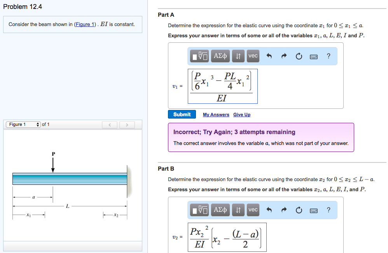Screen dimensions: 388x253
Task: Submit the Part A answer
Action: 182,114
